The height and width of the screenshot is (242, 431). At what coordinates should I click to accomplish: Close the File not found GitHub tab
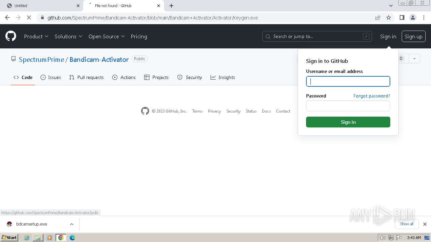pyautogui.click(x=159, y=6)
